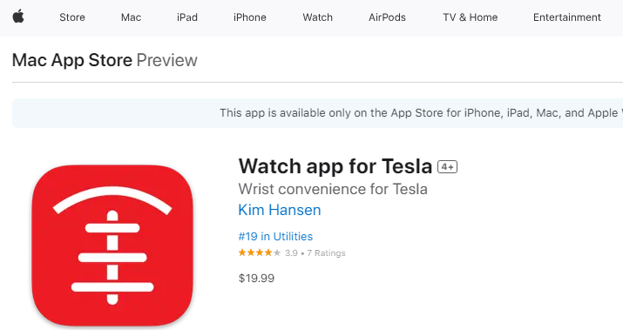
Task: Open developer Kim Hansen's page
Action: 280,210
